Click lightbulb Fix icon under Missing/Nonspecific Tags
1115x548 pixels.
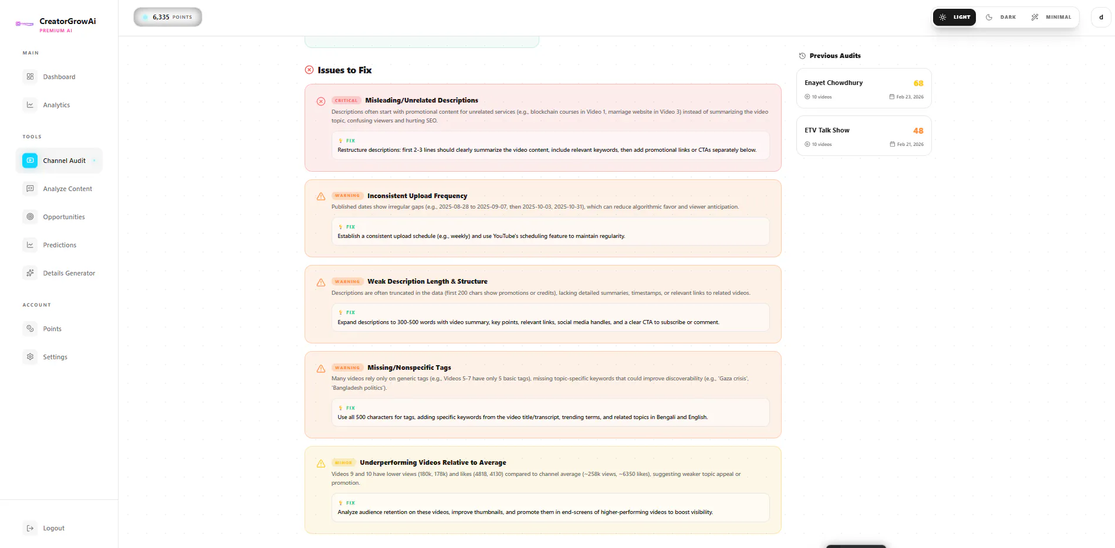tap(340, 408)
